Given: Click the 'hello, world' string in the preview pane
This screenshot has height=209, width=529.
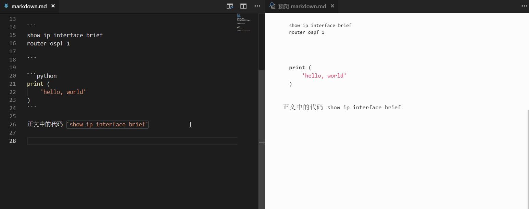Looking at the screenshot, I should (x=324, y=75).
